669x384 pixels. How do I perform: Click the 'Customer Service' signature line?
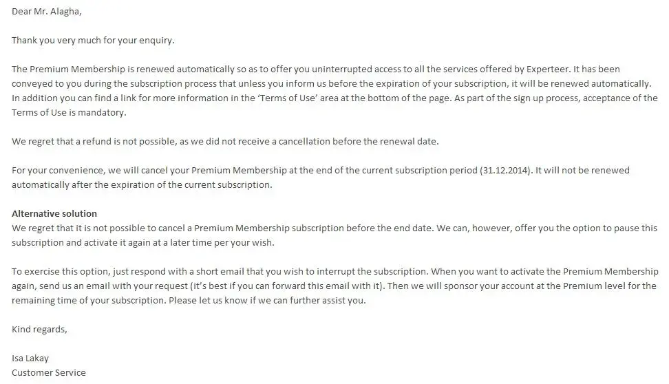click(x=49, y=372)
